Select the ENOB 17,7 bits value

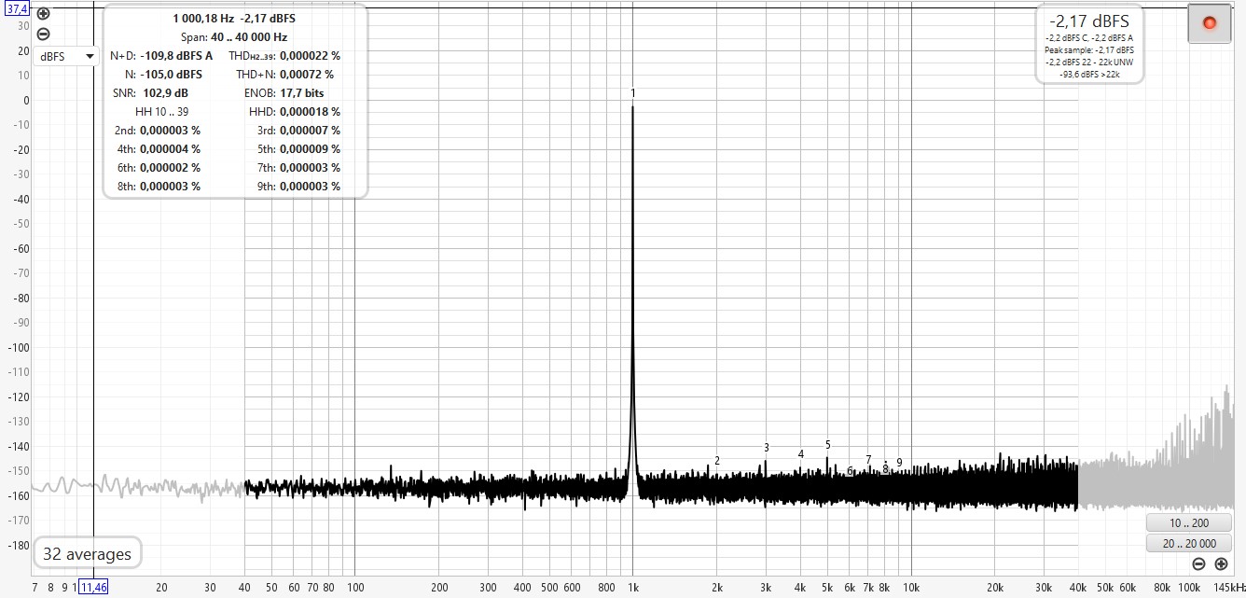pyautogui.click(x=302, y=93)
